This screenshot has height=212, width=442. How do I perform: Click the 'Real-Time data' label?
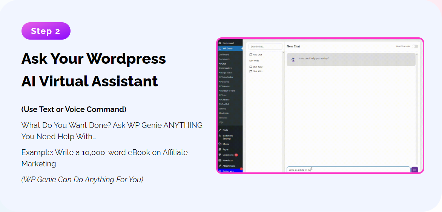403,46
